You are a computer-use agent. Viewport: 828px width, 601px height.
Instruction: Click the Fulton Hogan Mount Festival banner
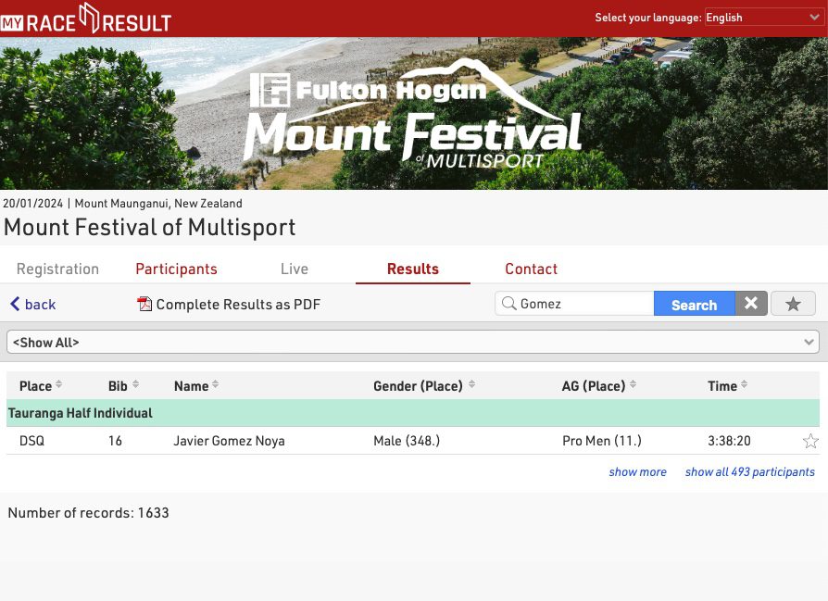(414, 113)
